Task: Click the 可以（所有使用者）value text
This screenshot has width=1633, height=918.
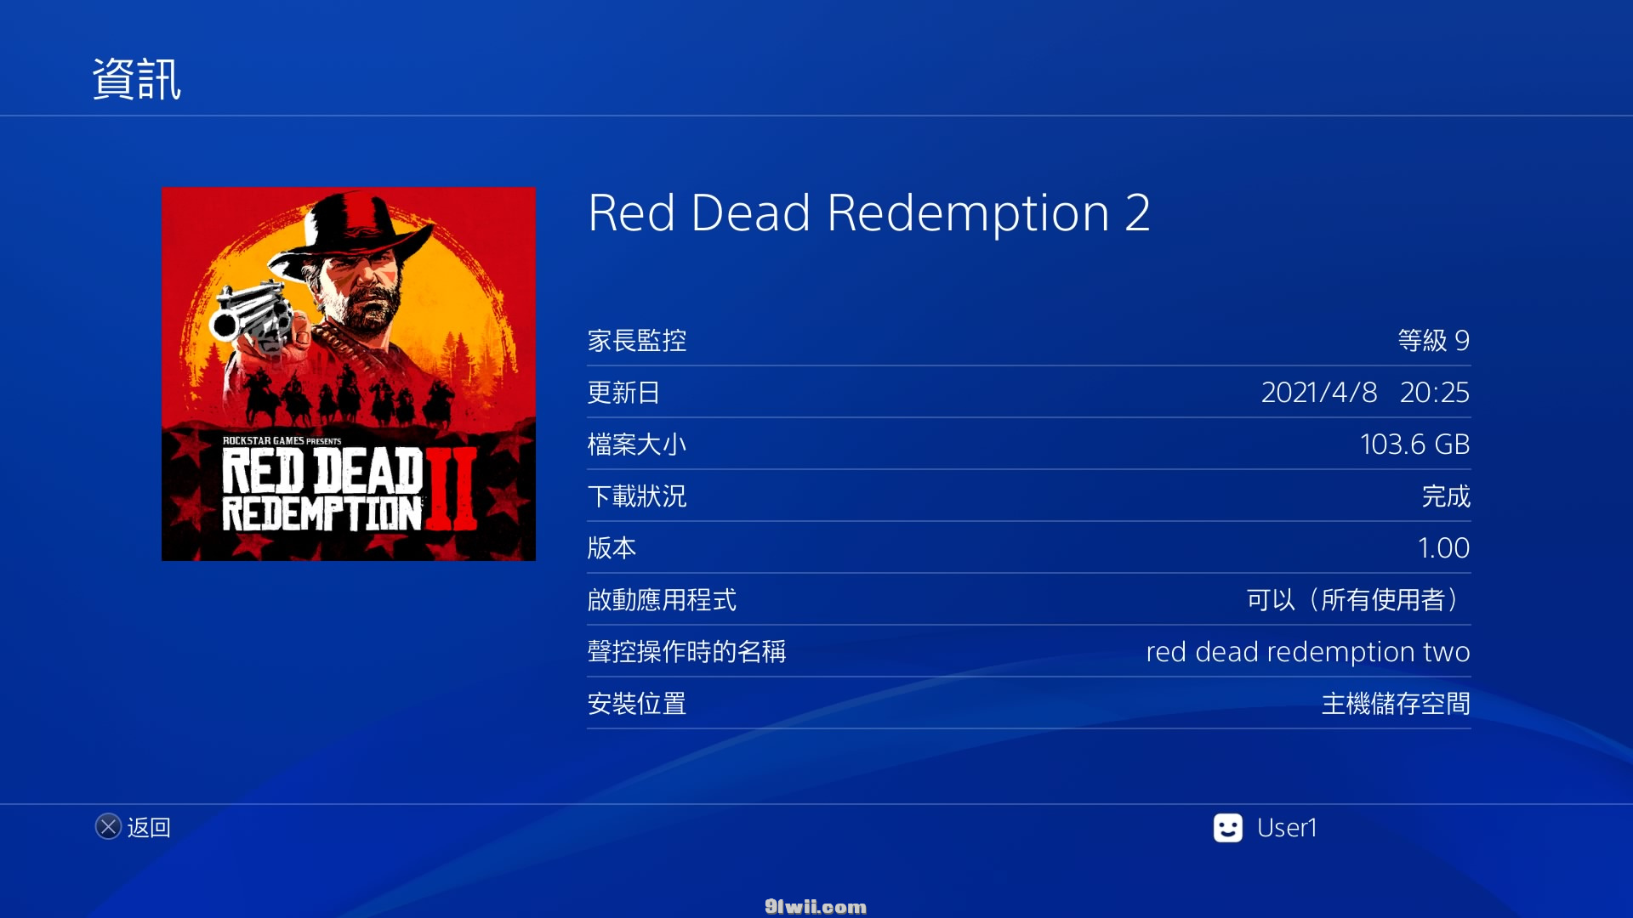Action: (x=1358, y=600)
